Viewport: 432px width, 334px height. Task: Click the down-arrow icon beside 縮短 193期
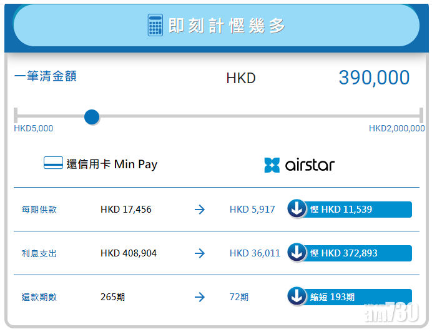[297, 296]
